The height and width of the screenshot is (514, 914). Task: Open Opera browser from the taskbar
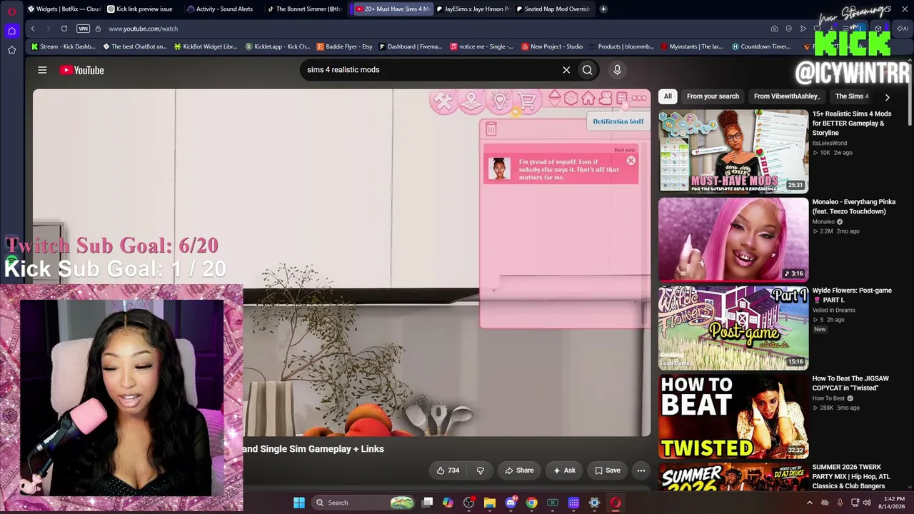tap(616, 503)
